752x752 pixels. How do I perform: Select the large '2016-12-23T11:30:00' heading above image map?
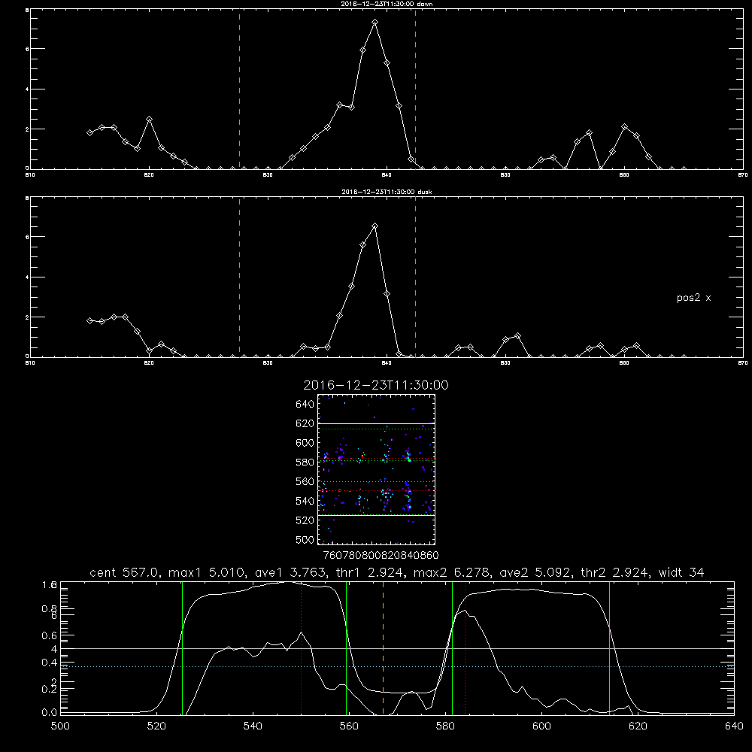[x=376, y=385]
